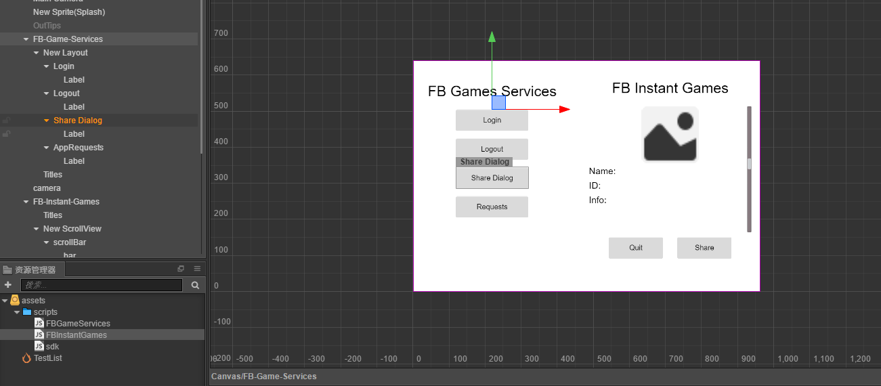This screenshot has width=881, height=386.
Task: Toggle the lock icon on Share Dialog row
Action: point(7,121)
